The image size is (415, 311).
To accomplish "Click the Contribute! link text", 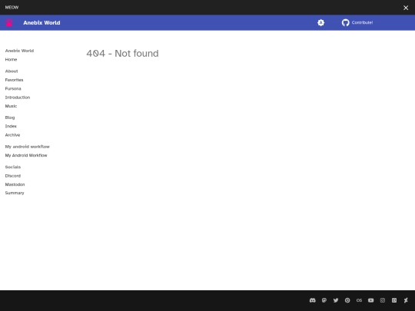I will coord(362,23).
